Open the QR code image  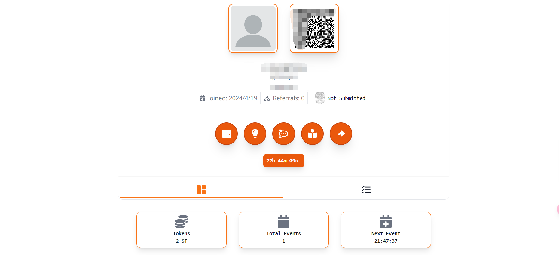(x=314, y=28)
